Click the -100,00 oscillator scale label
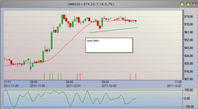This screenshot has width=198, height=109. [189, 106]
